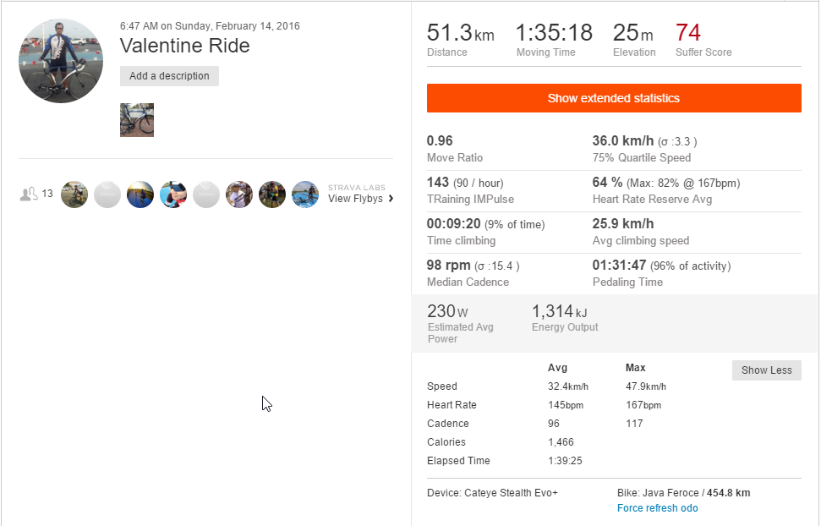Open the first flyby athlete avatar
Viewport: 821px width, 526px height.
tap(74, 195)
